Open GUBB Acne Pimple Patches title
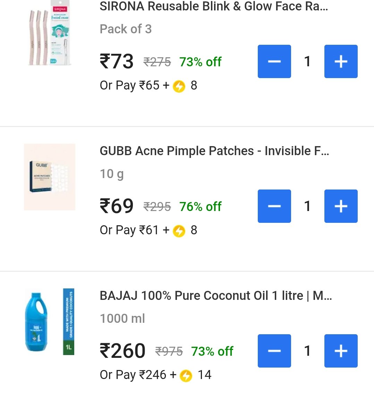The image size is (374, 404). tap(214, 151)
